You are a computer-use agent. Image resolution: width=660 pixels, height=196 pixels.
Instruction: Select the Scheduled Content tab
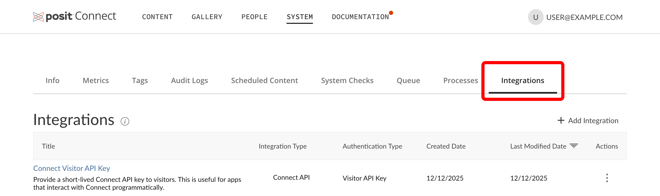pos(264,80)
